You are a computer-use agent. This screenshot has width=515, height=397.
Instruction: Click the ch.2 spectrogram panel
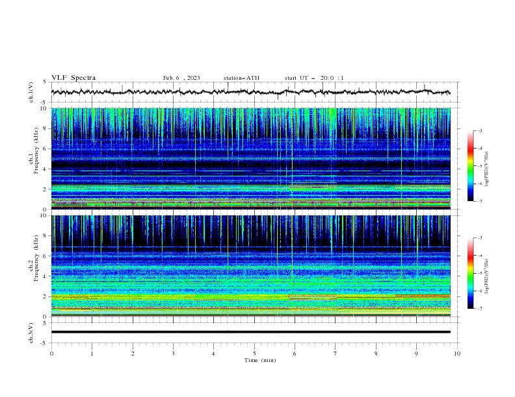tap(250, 266)
